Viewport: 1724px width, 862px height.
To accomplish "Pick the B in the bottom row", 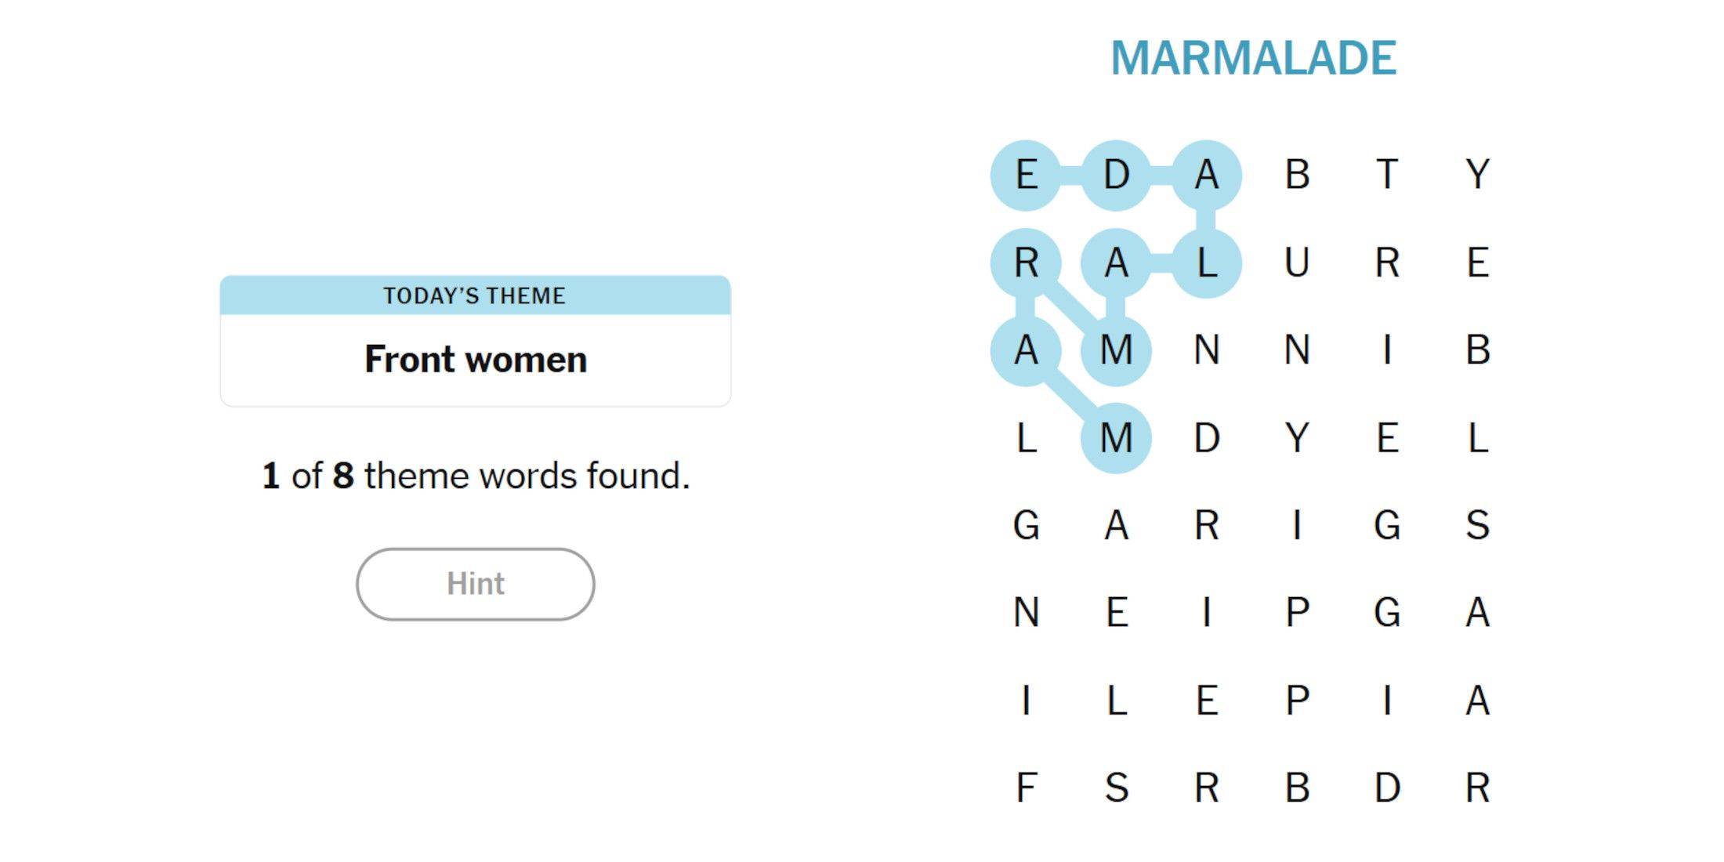I will point(1297,788).
